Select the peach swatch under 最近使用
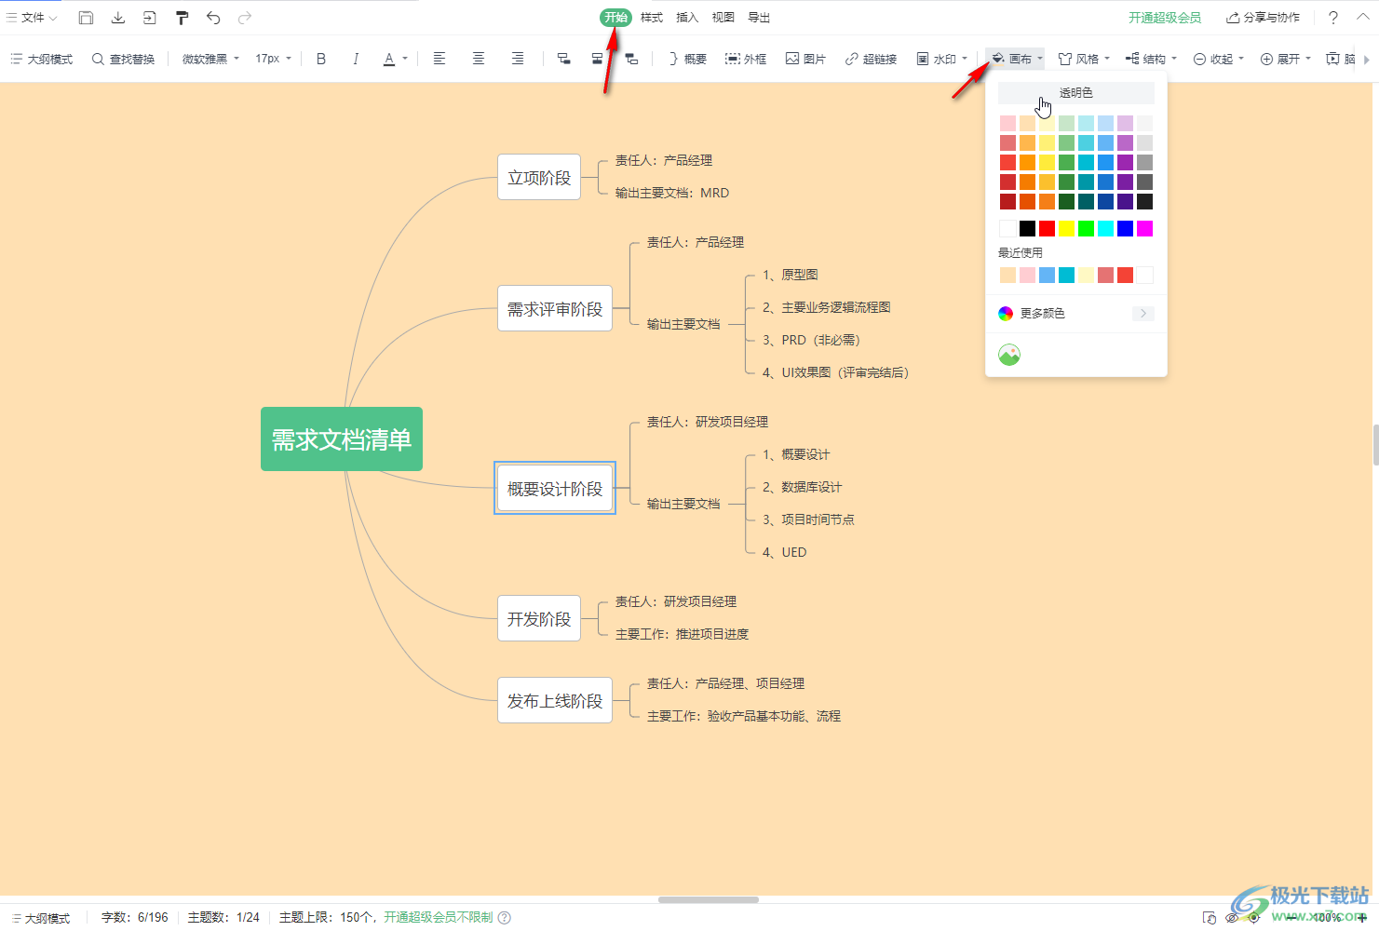The width and height of the screenshot is (1379, 931). click(x=1007, y=275)
